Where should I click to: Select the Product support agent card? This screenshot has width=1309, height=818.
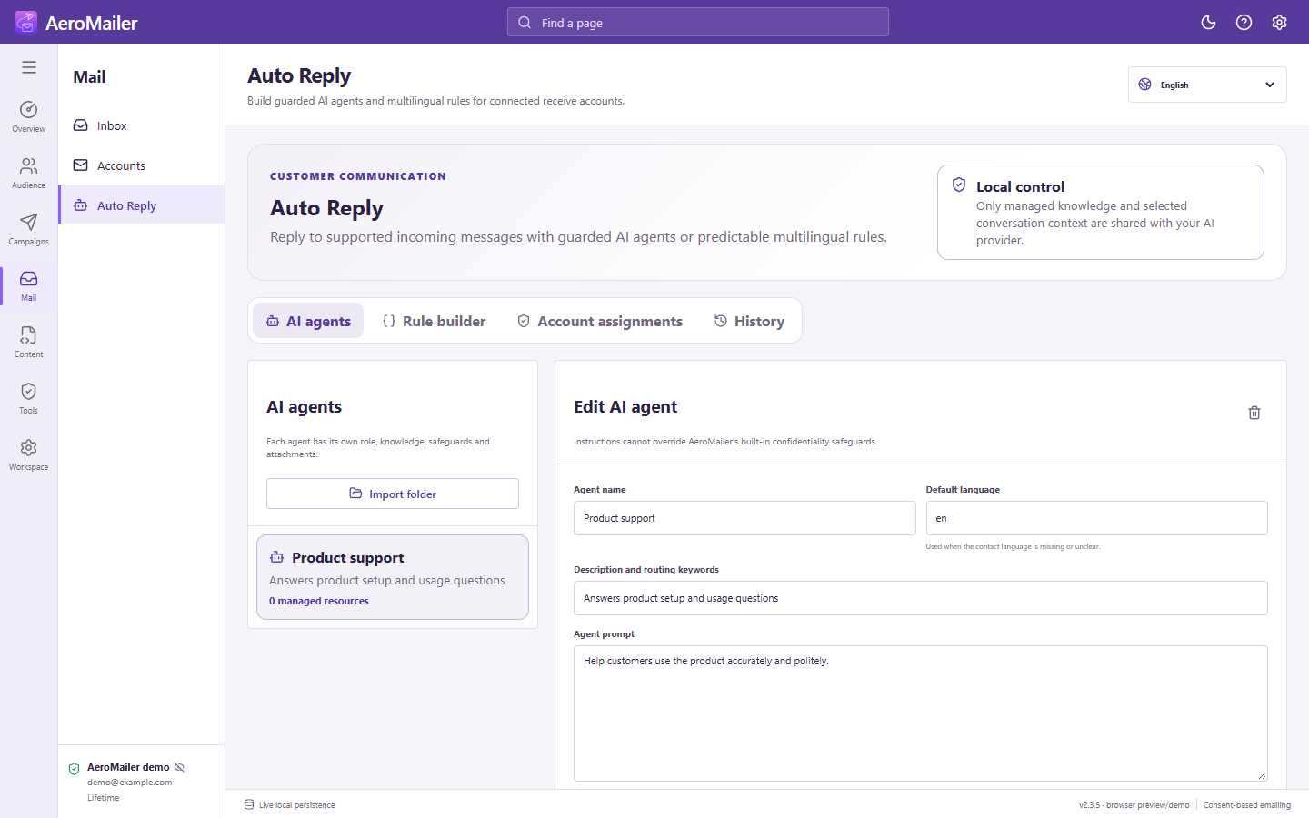click(393, 577)
